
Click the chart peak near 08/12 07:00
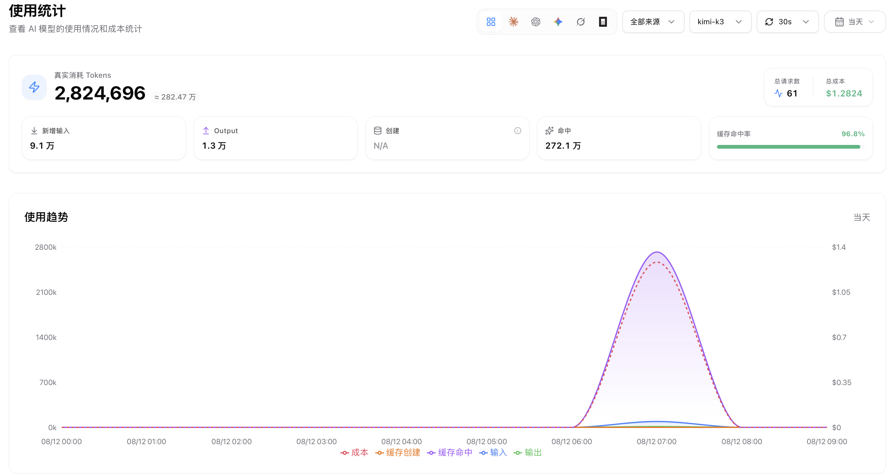(x=657, y=253)
